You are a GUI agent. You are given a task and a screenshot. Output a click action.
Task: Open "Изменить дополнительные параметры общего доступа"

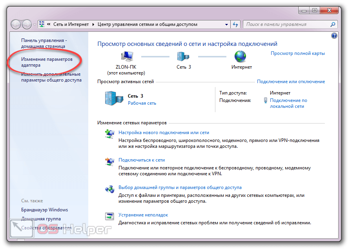point(51,77)
